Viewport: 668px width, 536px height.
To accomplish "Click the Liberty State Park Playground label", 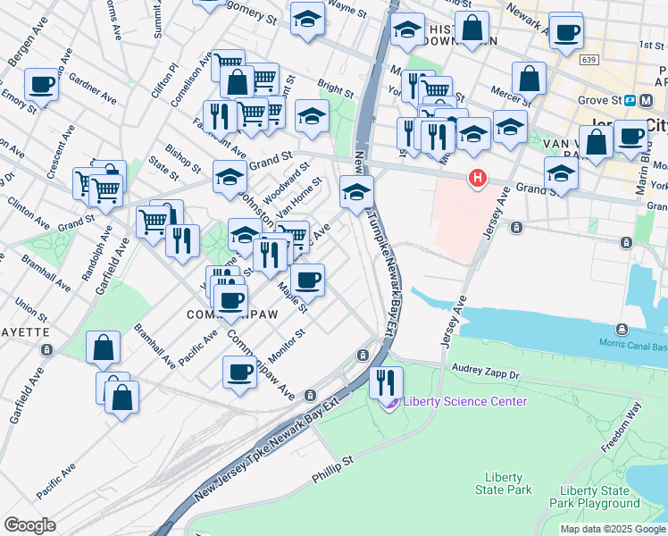I will tap(594, 498).
